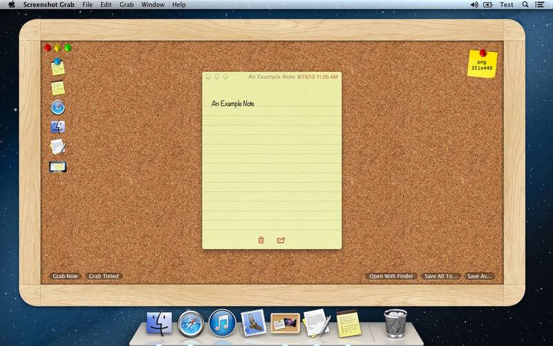Click the Save As... button
The height and width of the screenshot is (346, 553).
pos(479,276)
